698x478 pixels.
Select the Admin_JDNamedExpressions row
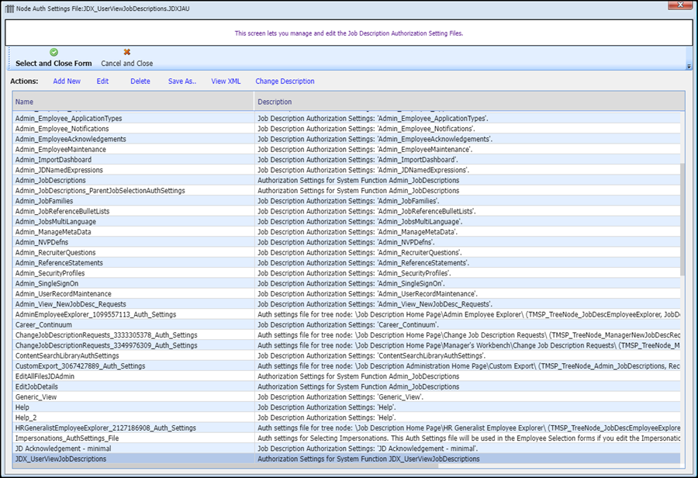click(x=347, y=170)
